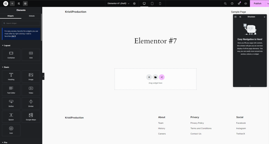Click the Add Element plus icon
This screenshot has width=269, height=144.
coord(12,3)
